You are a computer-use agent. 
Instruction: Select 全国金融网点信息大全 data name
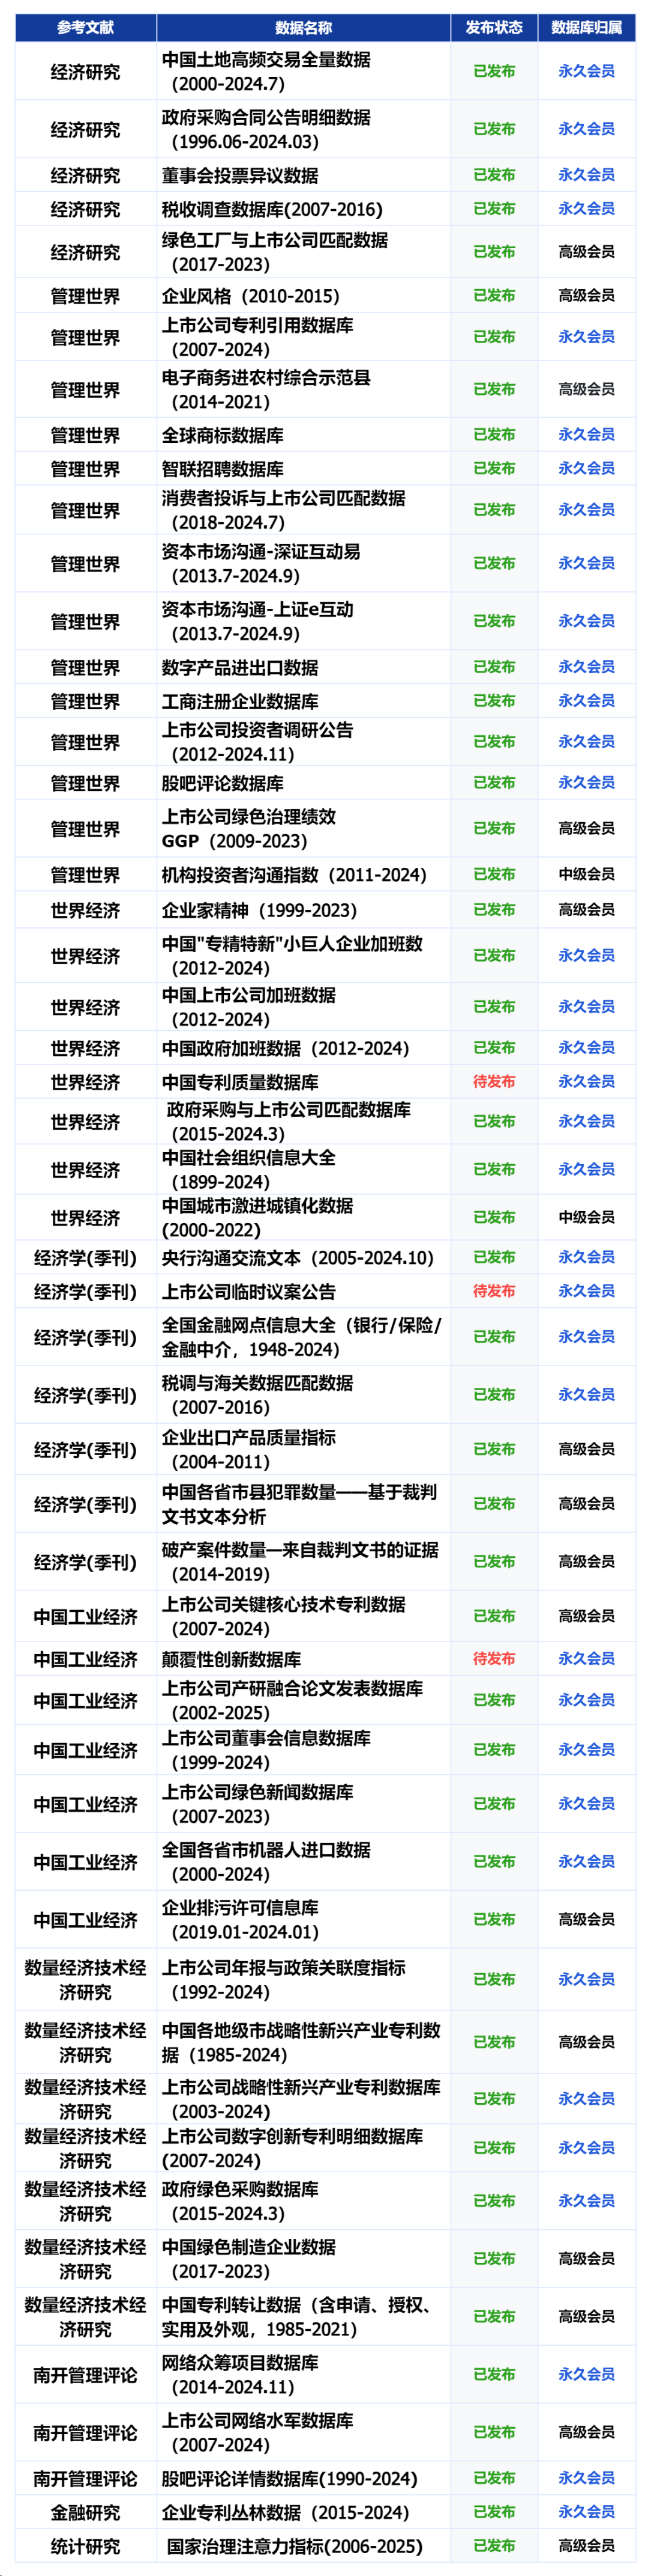[302, 1337]
